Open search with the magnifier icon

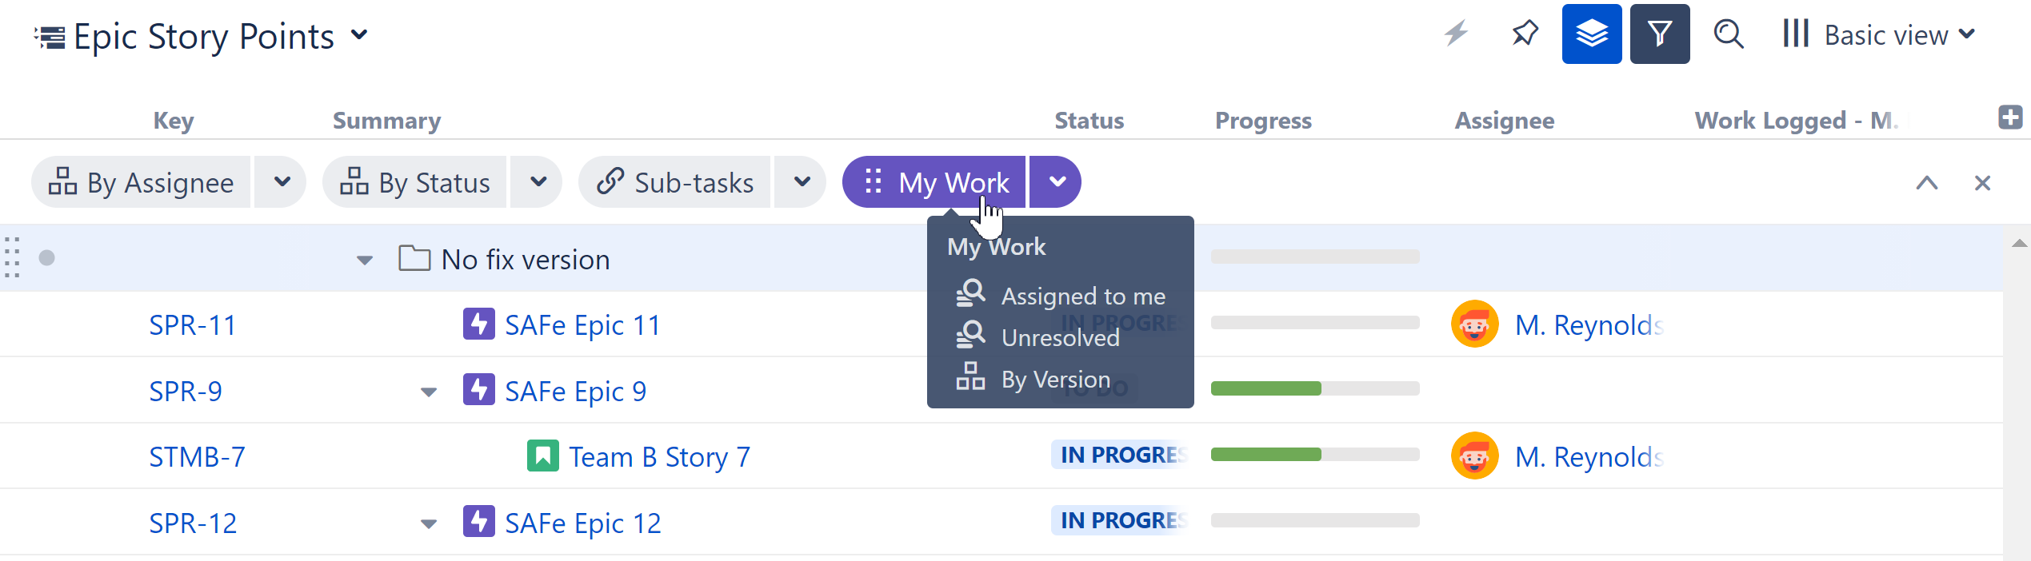pyautogui.click(x=1728, y=34)
